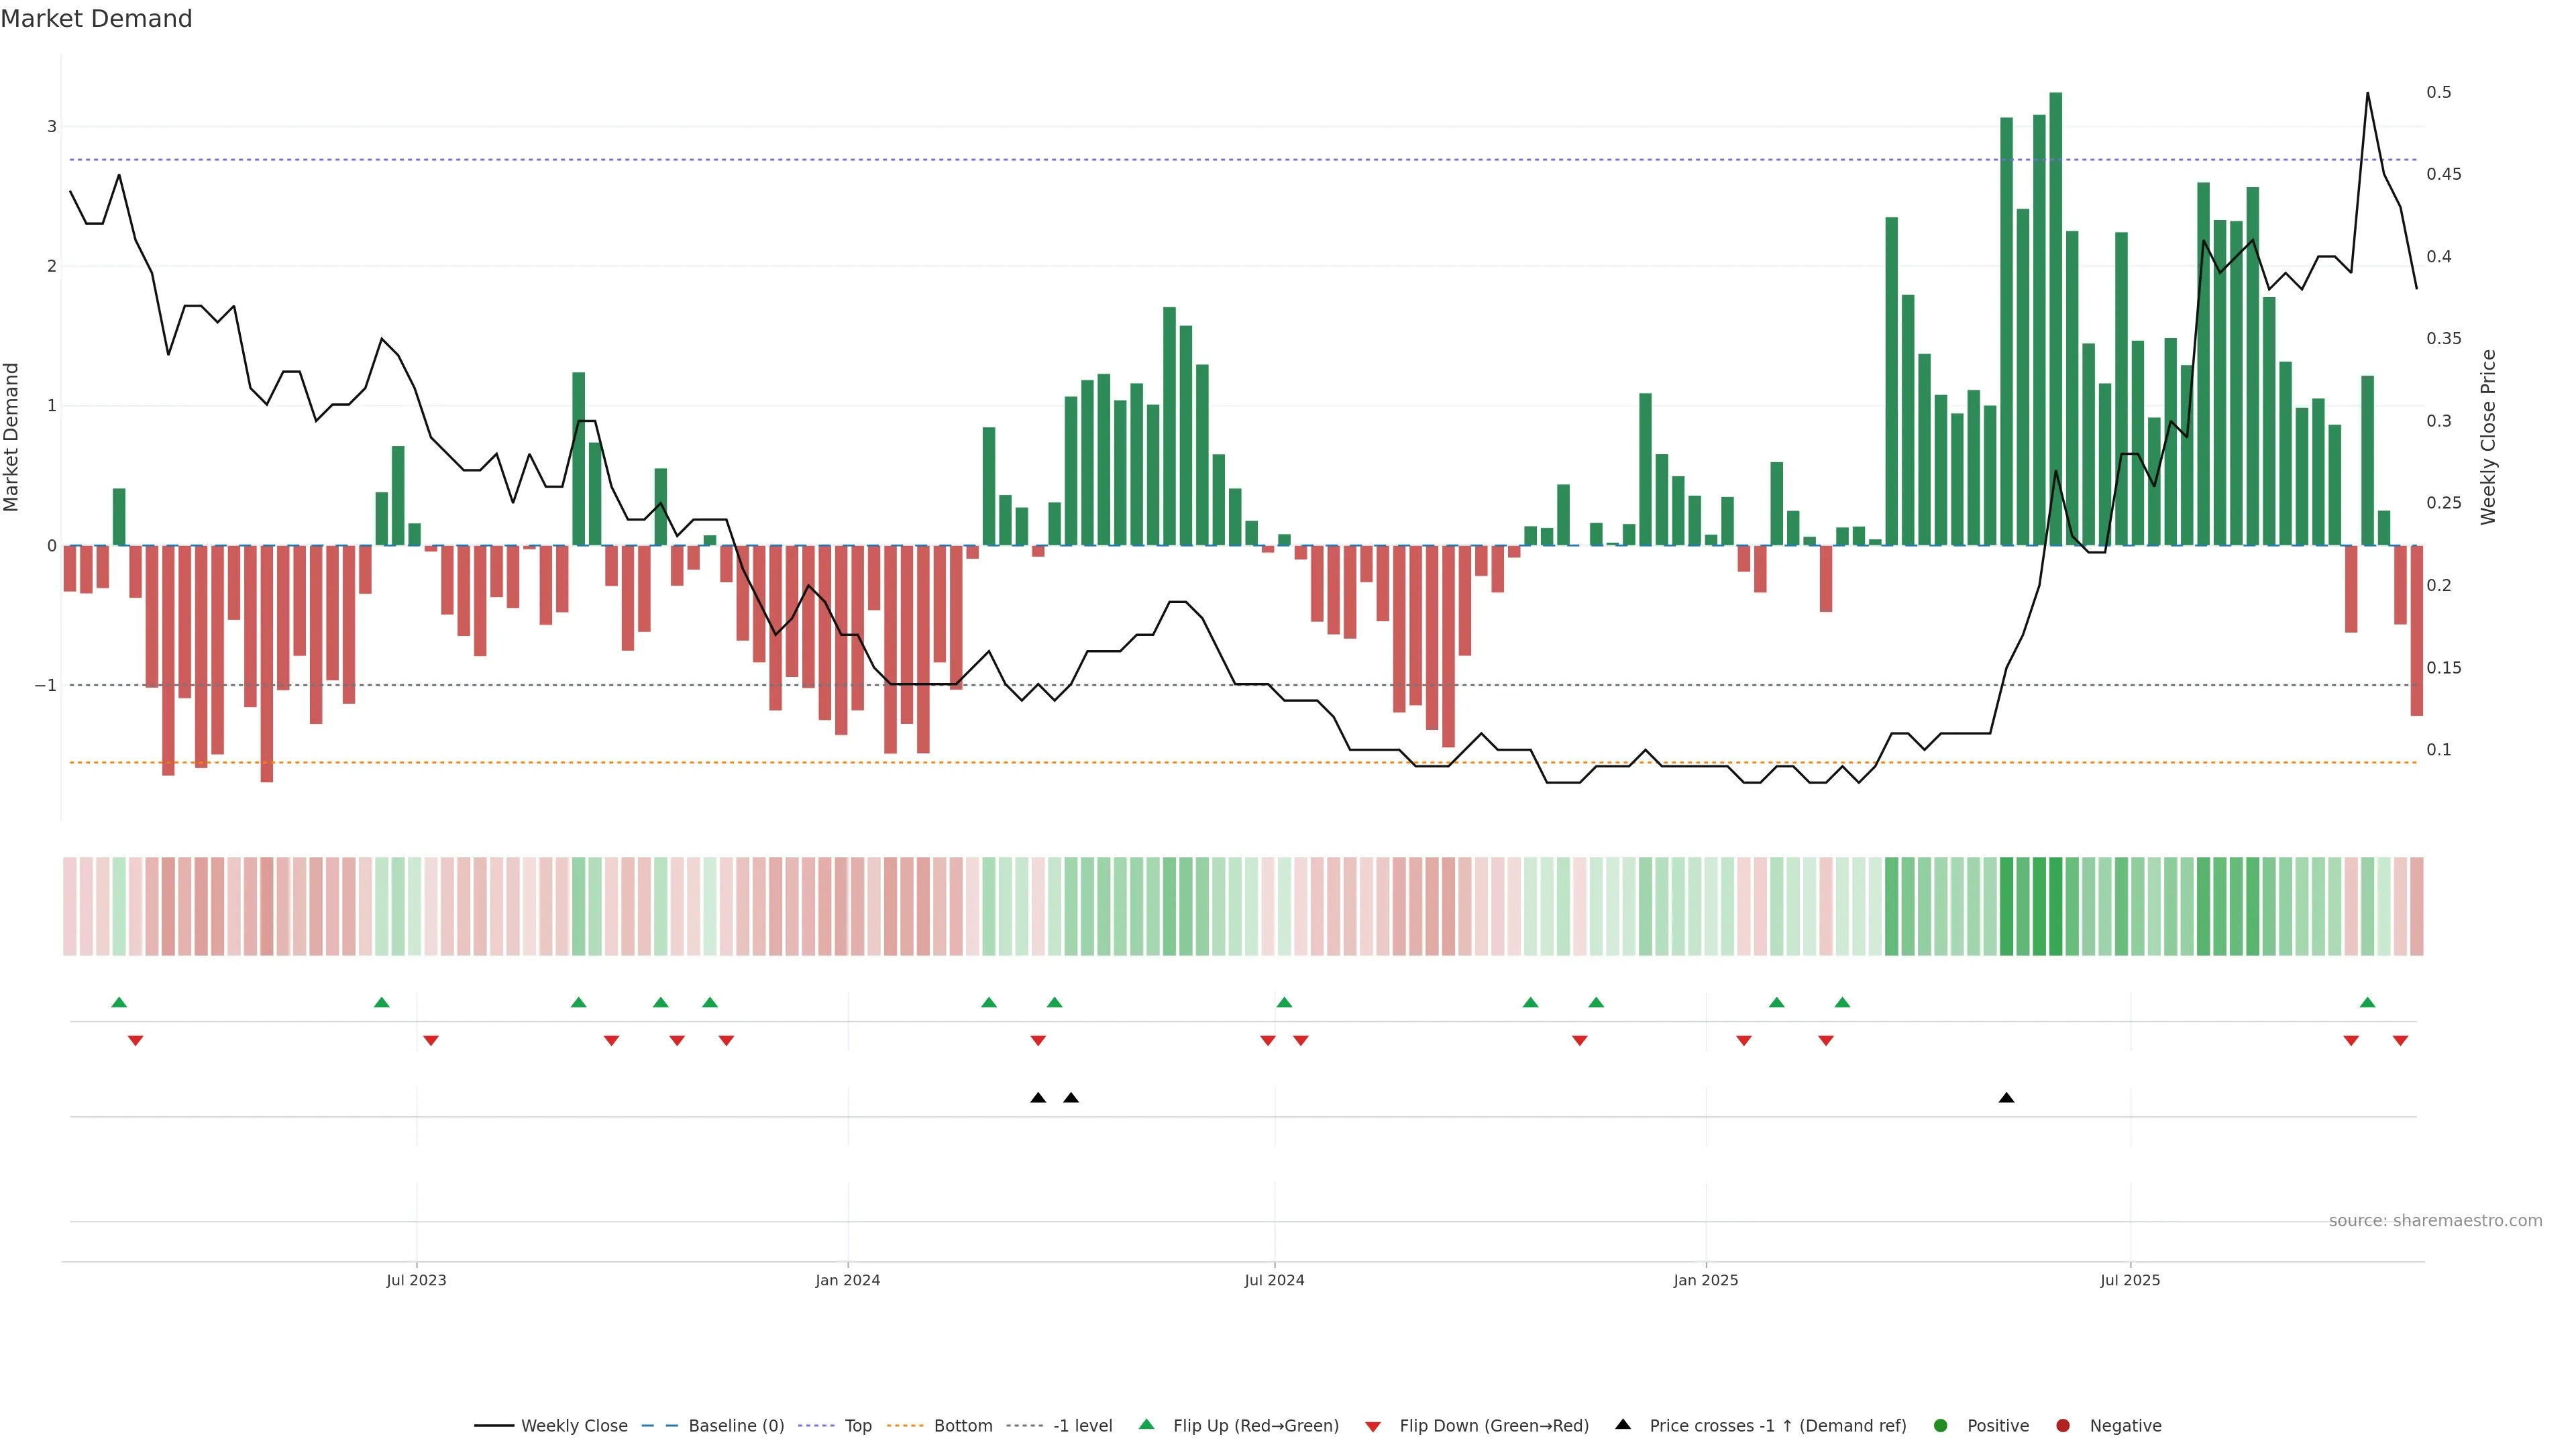Click black Price crosses -1 legend icon
2576x1449 pixels.
point(1623,1425)
